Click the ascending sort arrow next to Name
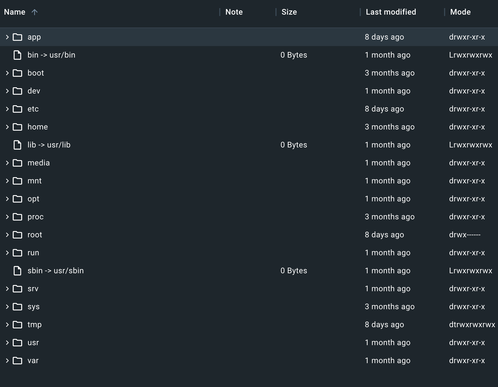The image size is (498, 387). pos(35,12)
